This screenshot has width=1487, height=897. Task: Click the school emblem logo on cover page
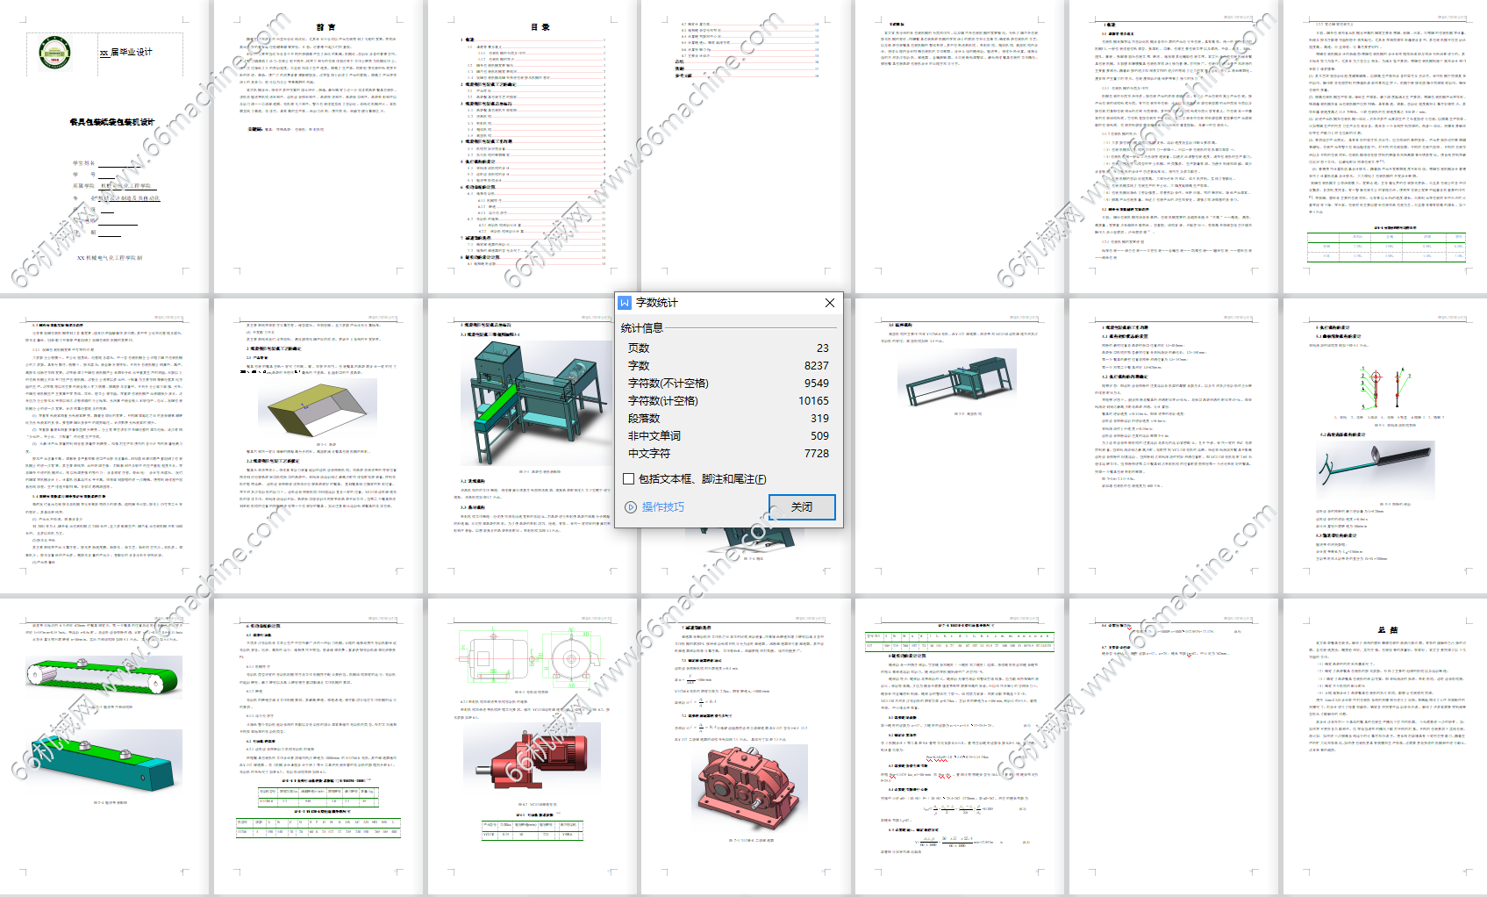(x=54, y=52)
